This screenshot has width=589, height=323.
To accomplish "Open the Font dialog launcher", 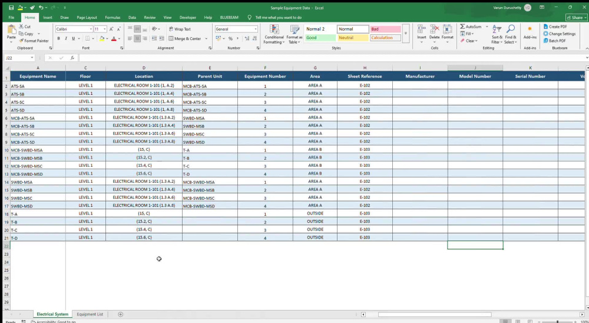I will point(122,48).
